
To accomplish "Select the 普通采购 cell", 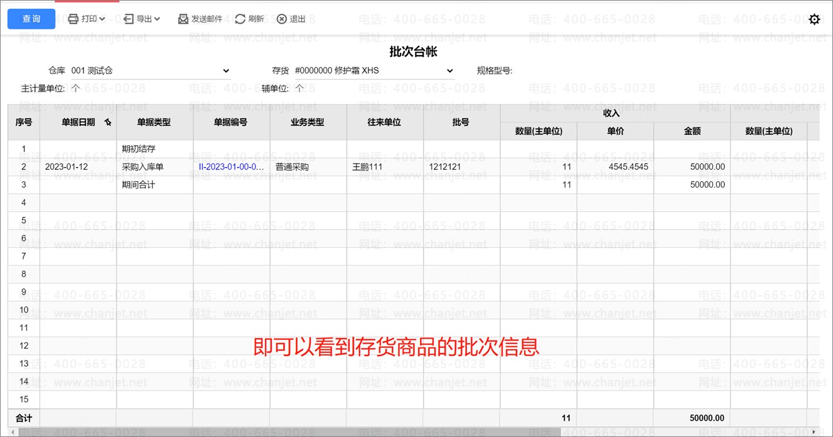I will coord(307,167).
